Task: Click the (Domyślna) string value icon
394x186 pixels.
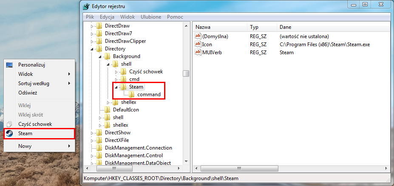Action: pos(198,36)
